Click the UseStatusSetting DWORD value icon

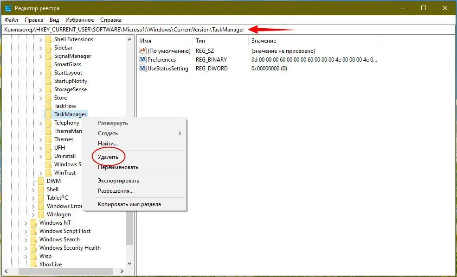[143, 69]
